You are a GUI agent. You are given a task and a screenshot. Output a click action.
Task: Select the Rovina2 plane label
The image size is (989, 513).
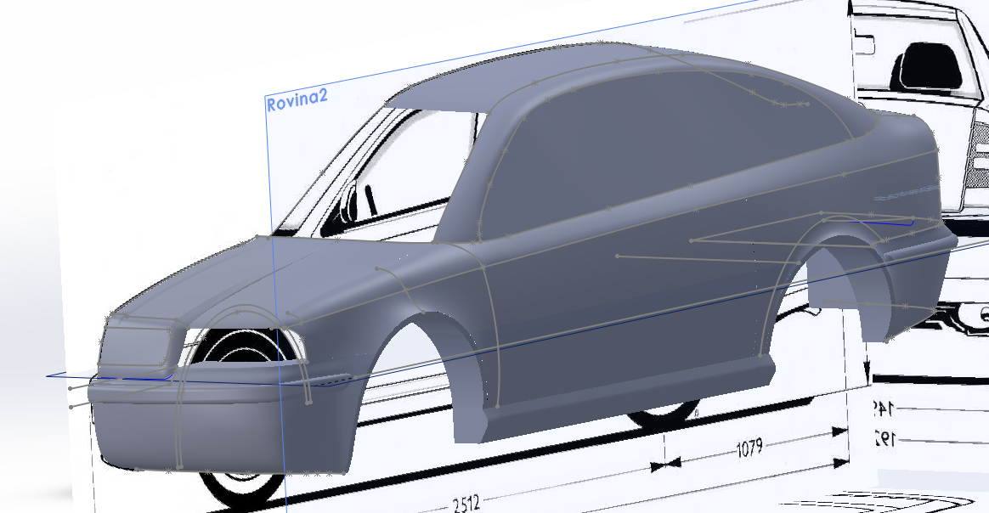pyautogui.click(x=297, y=103)
